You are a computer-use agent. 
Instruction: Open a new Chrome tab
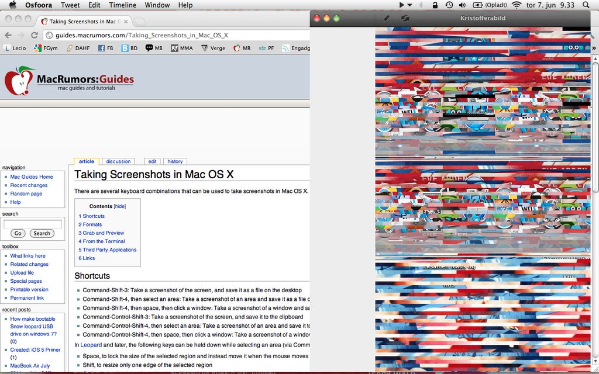tap(140, 22)
